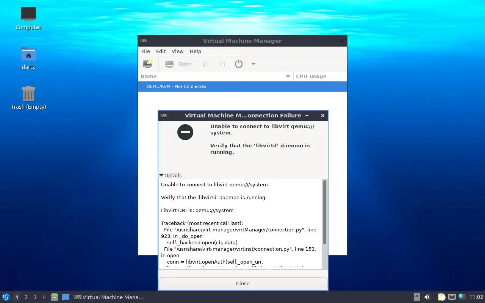Open the File menu

145,51
